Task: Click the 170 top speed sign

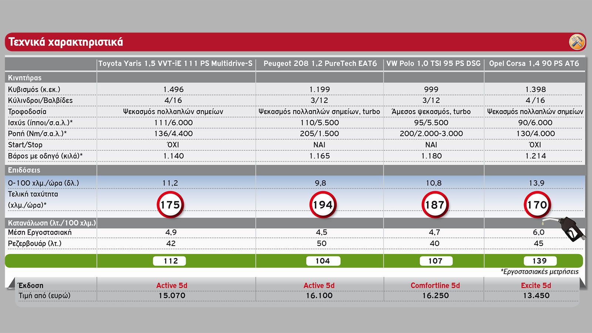Action: (537, 205)
